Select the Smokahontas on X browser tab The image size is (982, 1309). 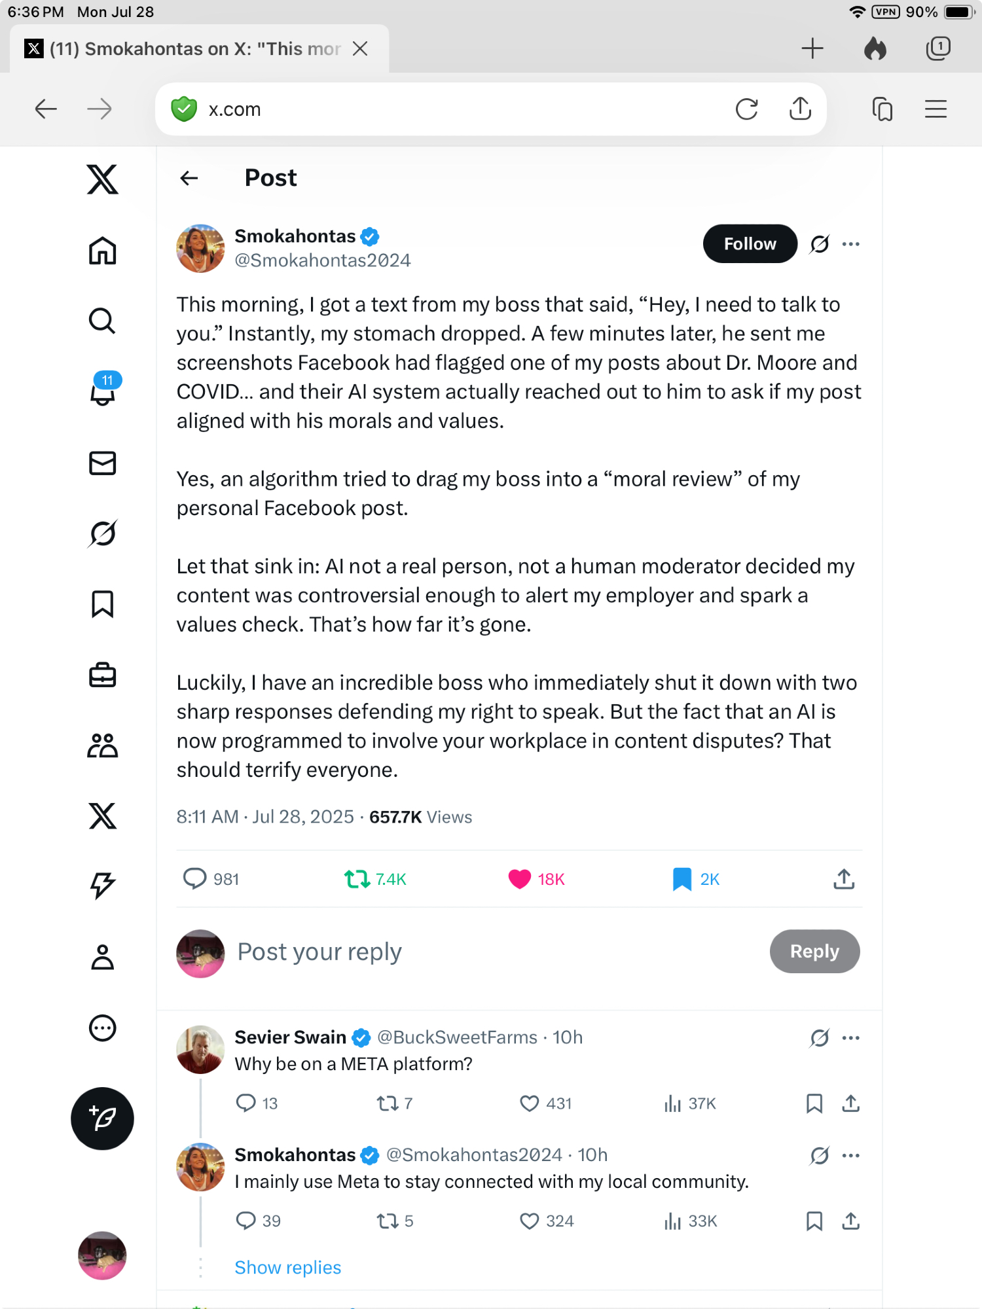pyautogui.click(x=195, y=49)
